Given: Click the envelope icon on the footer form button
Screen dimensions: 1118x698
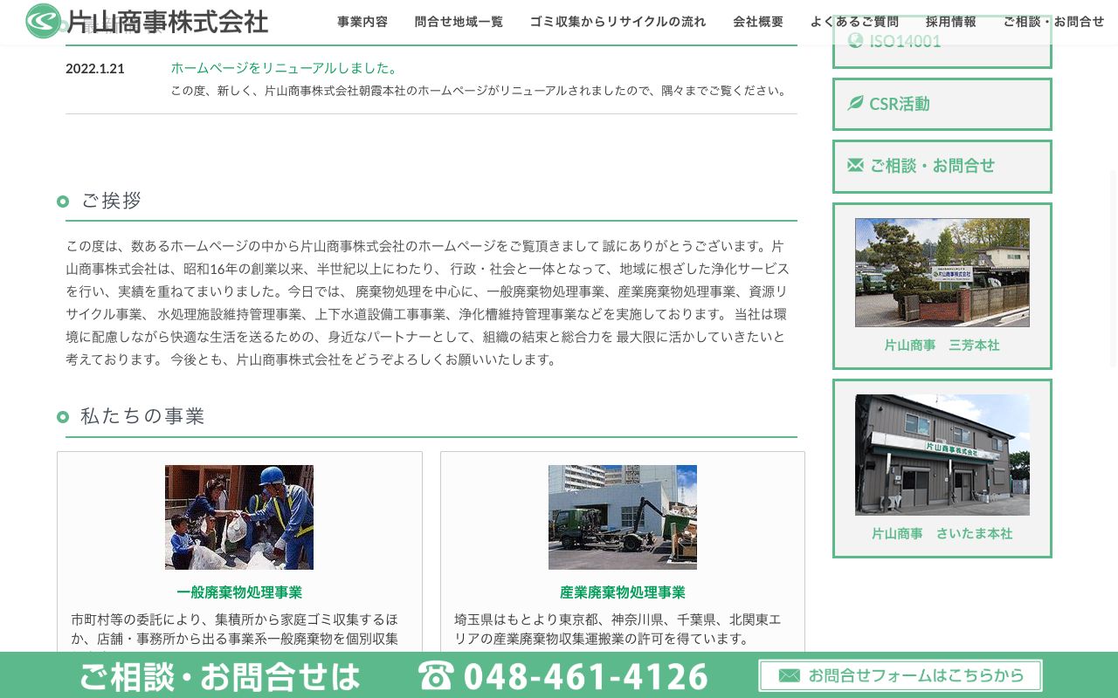Looking at the screenshot, I should 790,675.
